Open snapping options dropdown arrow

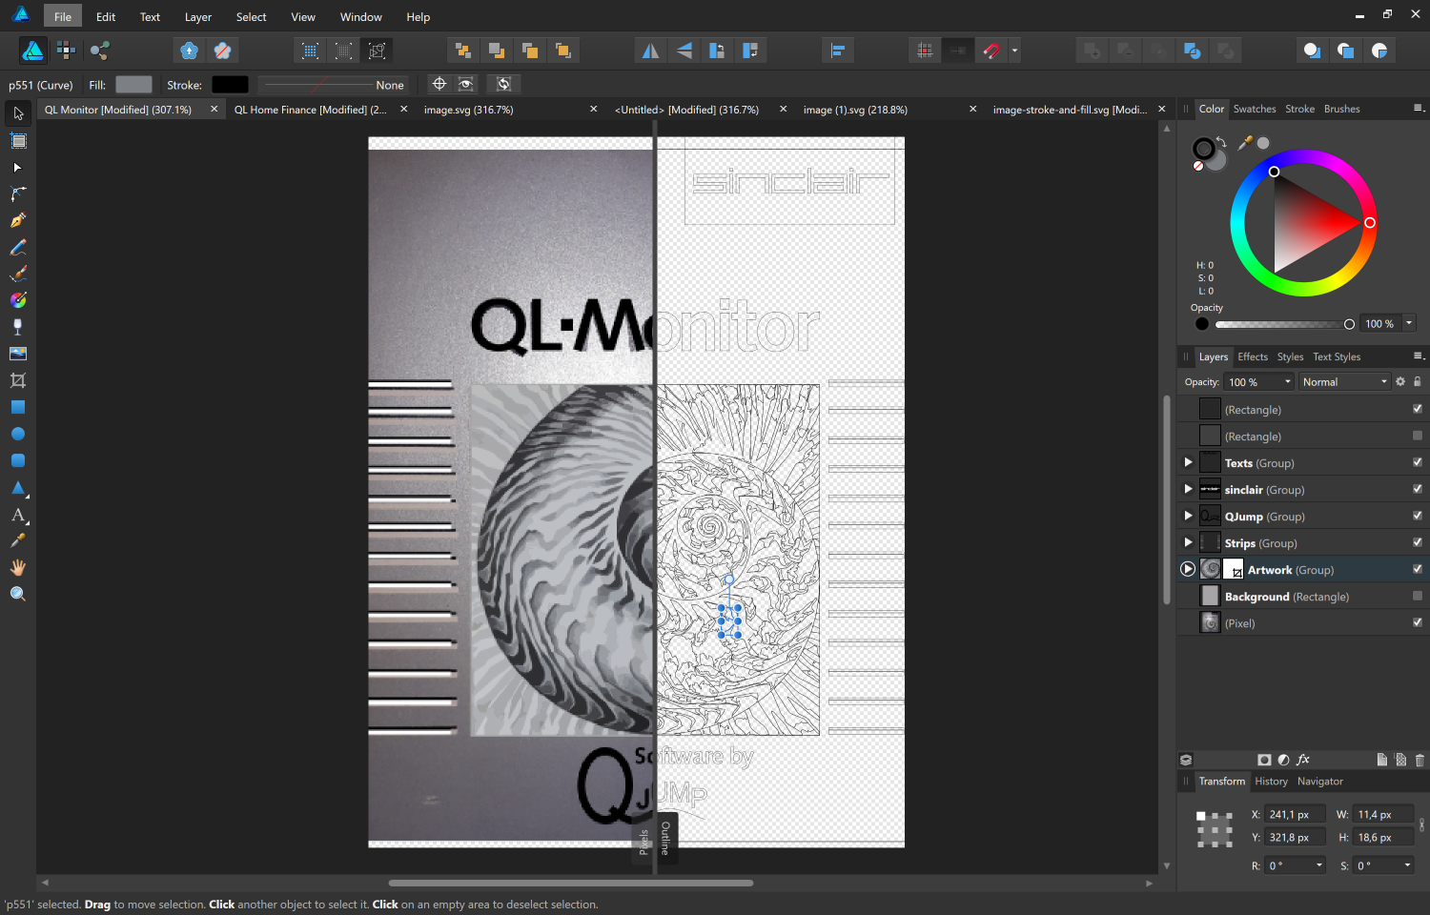1014,51
